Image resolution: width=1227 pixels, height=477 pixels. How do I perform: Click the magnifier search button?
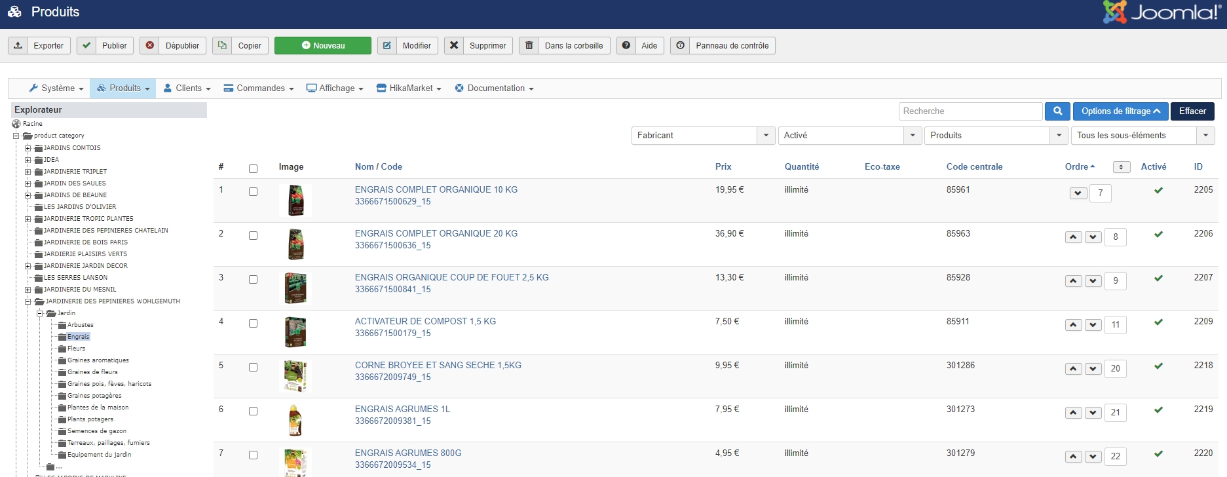coord(1057,111)
